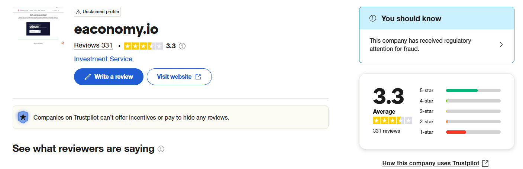Filter by 2-star reviews label
Screen dimensions: 523x169
426,121
